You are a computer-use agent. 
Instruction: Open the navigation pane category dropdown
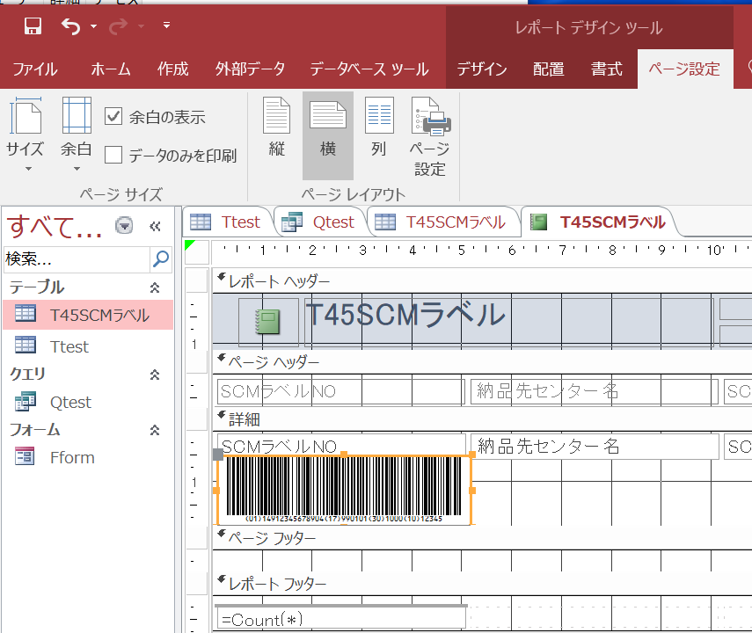[124, 225]
